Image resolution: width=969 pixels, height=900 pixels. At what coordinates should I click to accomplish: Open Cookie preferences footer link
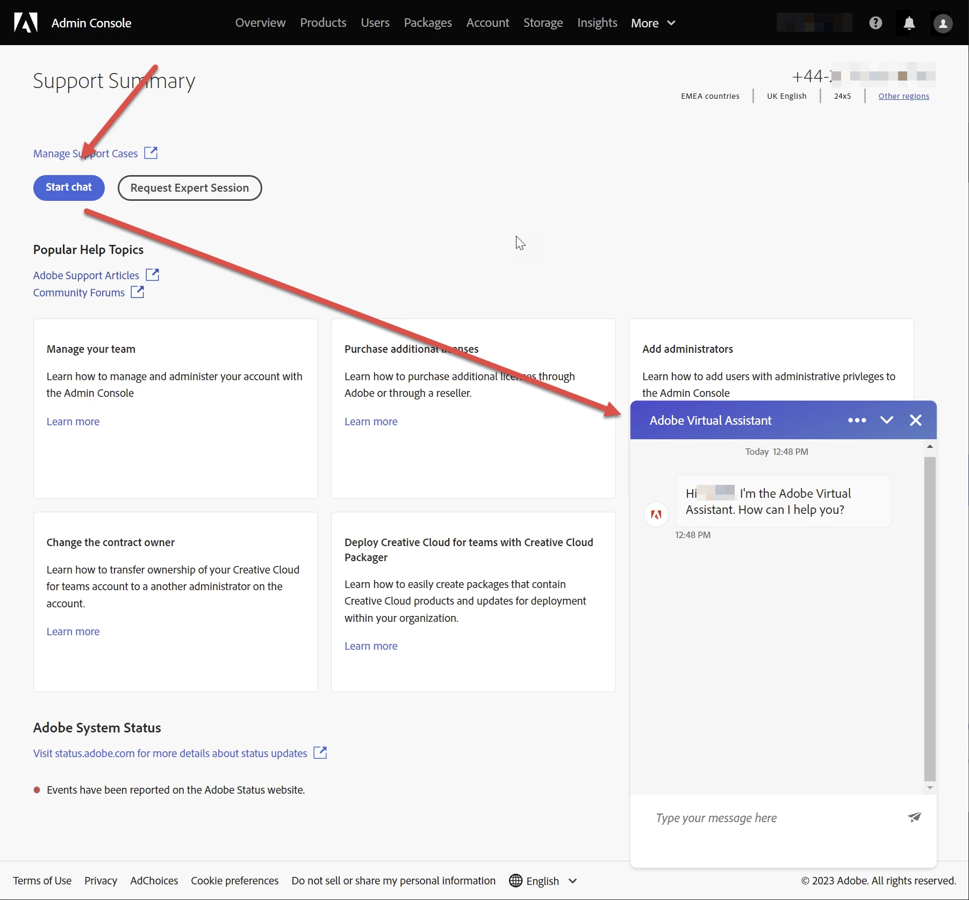[234, 881]
